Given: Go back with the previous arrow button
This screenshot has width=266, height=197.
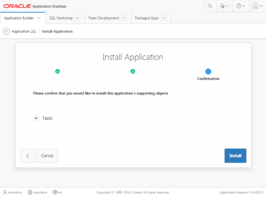Looking at the screenshot, I should point(28,156).
